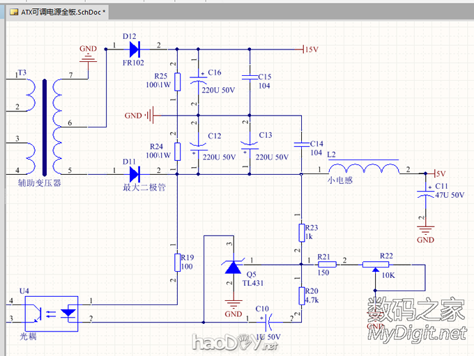Select capacitor C10 near TL431
Viewport: 474px width, 356px height.
pos(268,320)
